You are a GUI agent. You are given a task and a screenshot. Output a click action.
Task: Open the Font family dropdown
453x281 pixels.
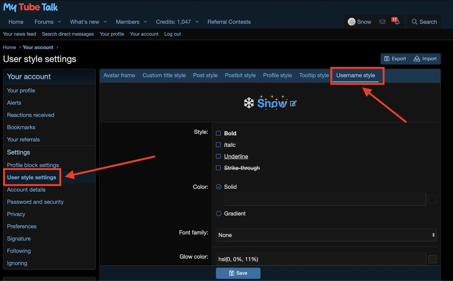(x=326, y=235)
